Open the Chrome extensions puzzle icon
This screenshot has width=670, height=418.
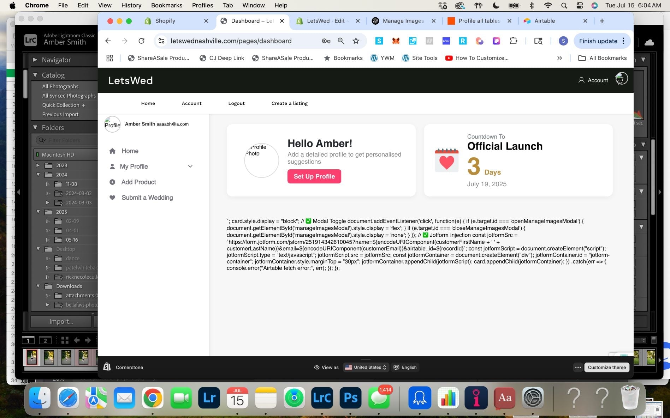513,41
